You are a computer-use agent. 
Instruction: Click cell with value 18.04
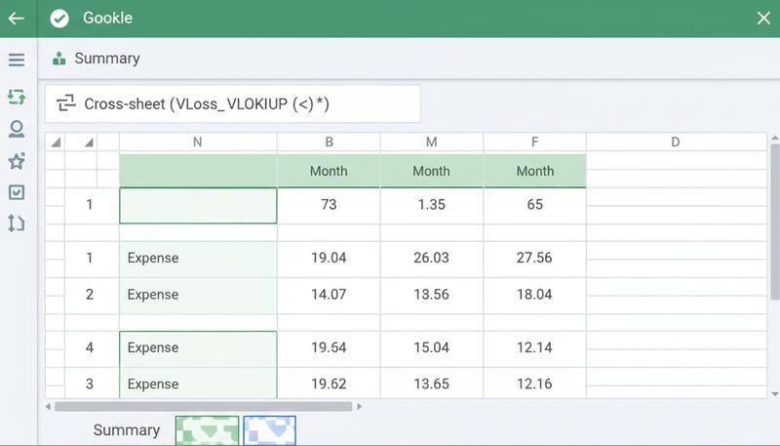pyautogui.click(x=534, y=295)
